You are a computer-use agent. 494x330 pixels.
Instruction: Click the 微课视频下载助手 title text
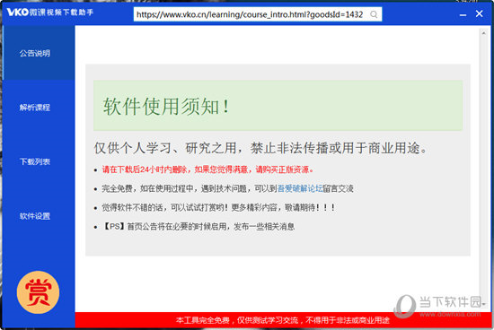point(61,13)
